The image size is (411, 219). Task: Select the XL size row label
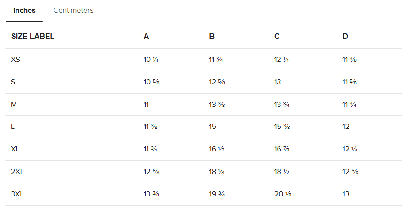[15, 149]
